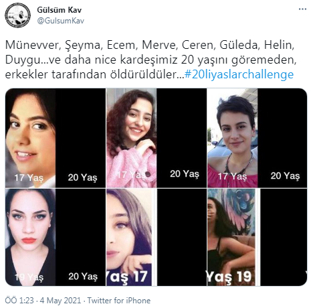Click the black 20 Yaş panel beside the first photo
The width and height of the screenshot is (313, 308).
point(80,138)
